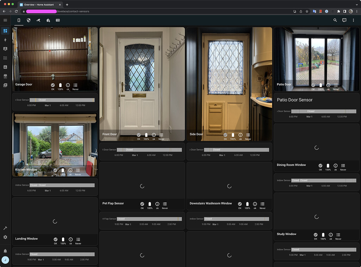This screenshot has width=361, height=267.
Task: Click the notifications bell in the sidebar
Action: [5, 251]
